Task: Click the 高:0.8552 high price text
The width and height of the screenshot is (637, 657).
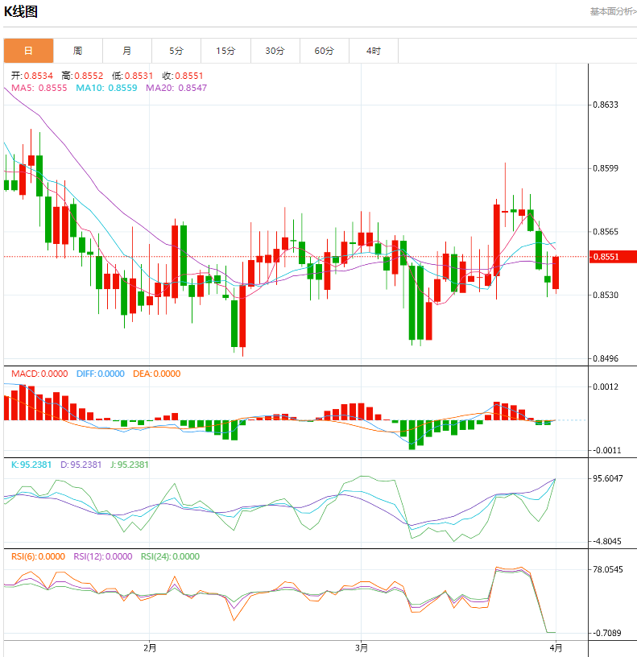Action: (82, 76)
